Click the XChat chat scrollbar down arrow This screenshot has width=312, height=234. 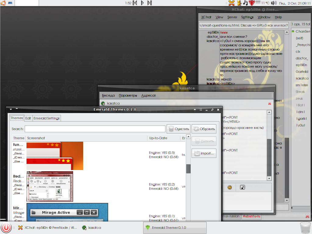287,200
